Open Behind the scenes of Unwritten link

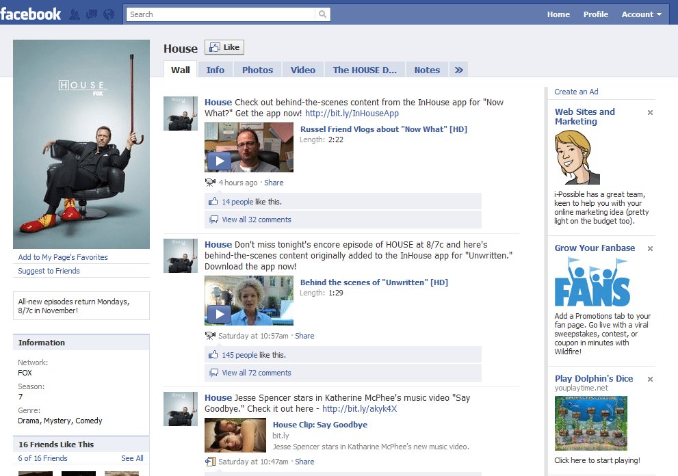coord(374,282)
